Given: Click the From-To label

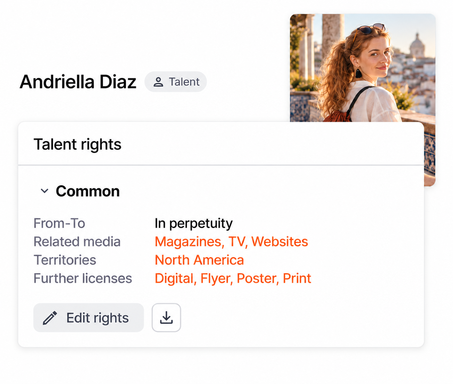Looking at the screenshot, I should click(x=59, y=223).
